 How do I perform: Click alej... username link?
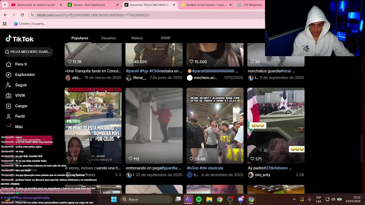click(76, 78)
